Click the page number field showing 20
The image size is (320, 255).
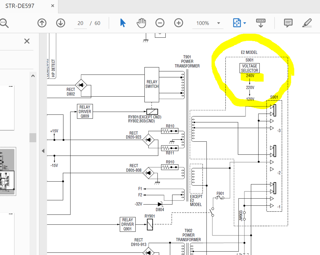point(80,23)
